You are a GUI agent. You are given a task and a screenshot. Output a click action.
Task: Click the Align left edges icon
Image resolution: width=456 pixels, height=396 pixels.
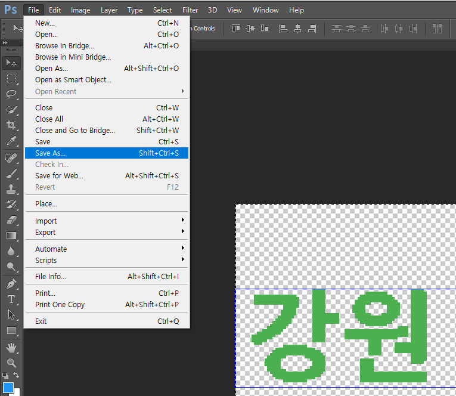click(x=283, y=29)
